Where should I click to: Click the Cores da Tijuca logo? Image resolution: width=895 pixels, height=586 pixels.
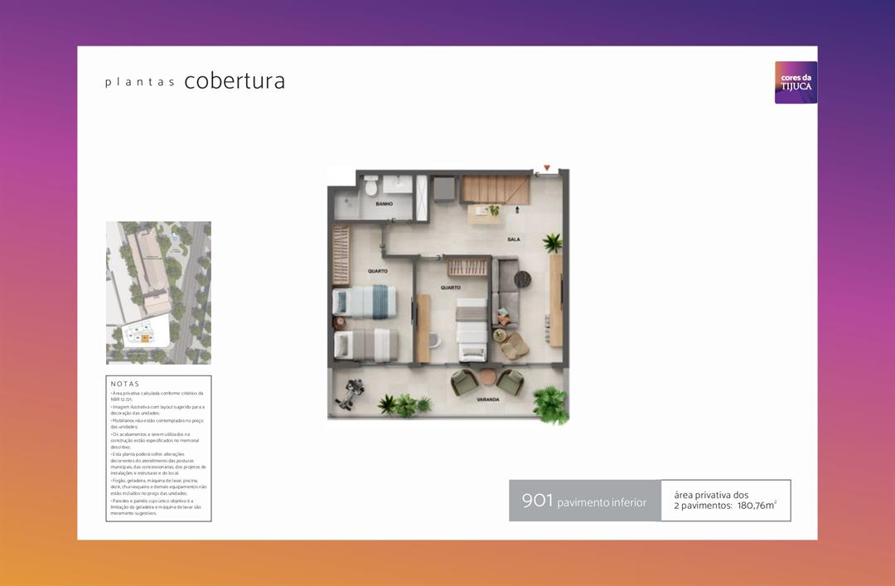[796, 82]
